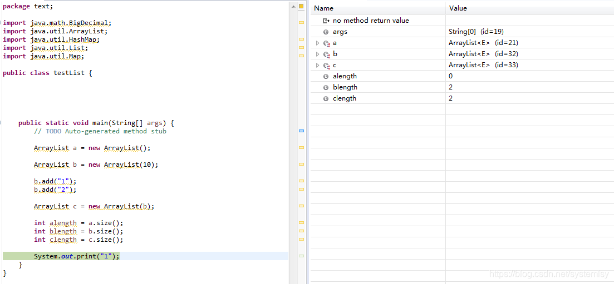Screen dimensions: 614x284
Task: Select the alength variable name
Action: click(345, 76)
